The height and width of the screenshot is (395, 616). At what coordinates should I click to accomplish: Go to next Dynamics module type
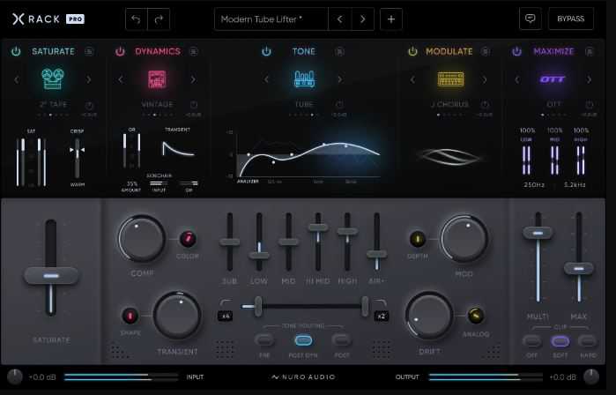(x=193, y=79)
